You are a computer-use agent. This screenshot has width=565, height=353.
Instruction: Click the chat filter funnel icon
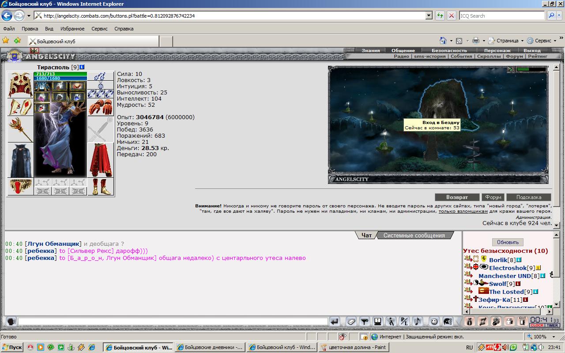coord(365,322)
